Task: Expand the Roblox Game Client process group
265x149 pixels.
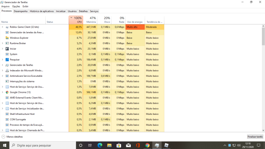Action: (x=2, y=27)
